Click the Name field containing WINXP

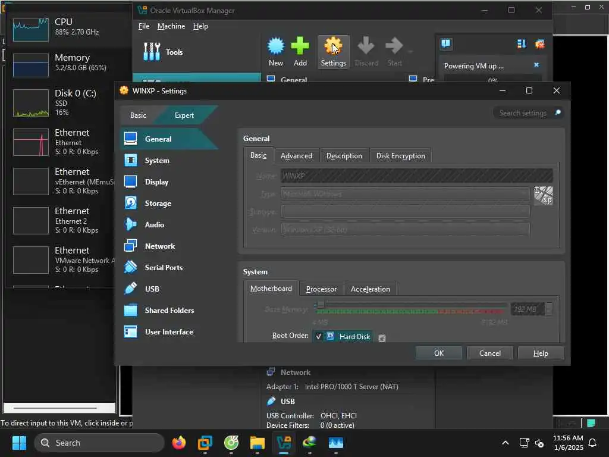(x=416, y=176)
